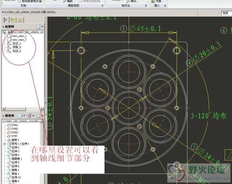Click the 箭头 arrow style button

133,1
